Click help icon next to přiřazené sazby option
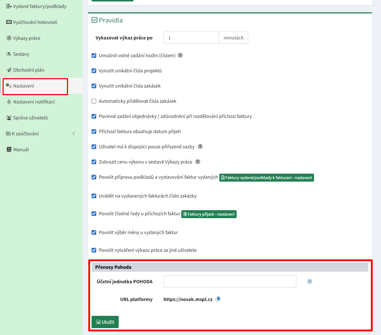The image size is (381, 335). [200, 147]
